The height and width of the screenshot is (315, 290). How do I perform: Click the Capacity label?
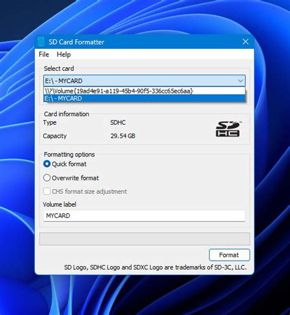tap(55, 136)
